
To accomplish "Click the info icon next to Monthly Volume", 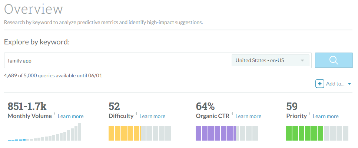I will [55, 114].
